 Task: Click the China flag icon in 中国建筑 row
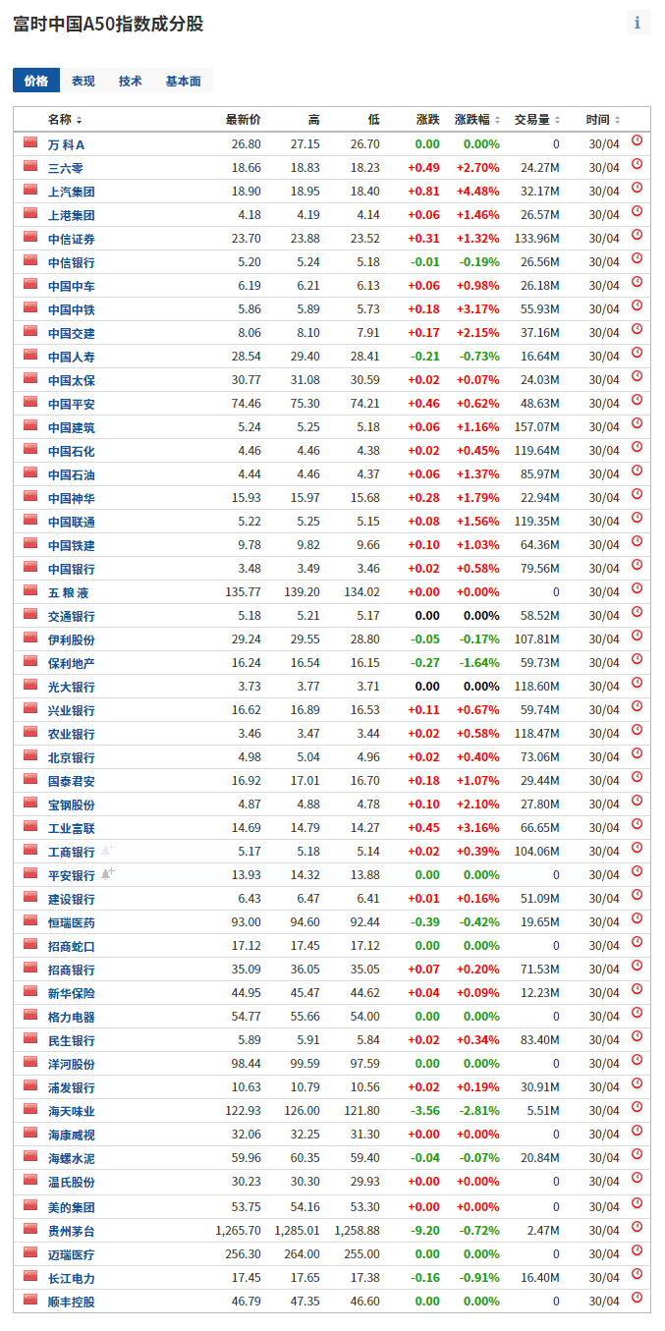30,425
